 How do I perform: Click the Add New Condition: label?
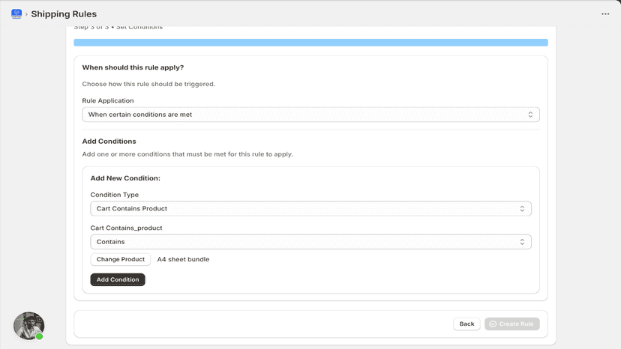[125, 178]
